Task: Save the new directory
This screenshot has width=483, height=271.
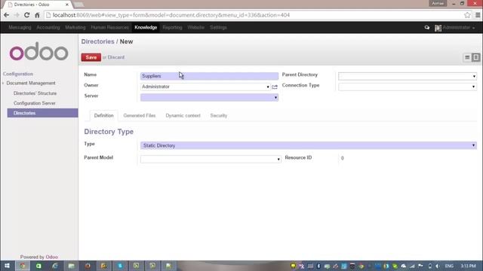Action: 91,57
